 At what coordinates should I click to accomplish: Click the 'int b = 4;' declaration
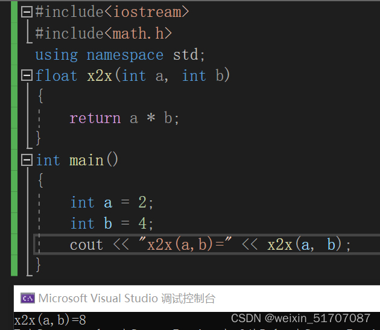112,223
